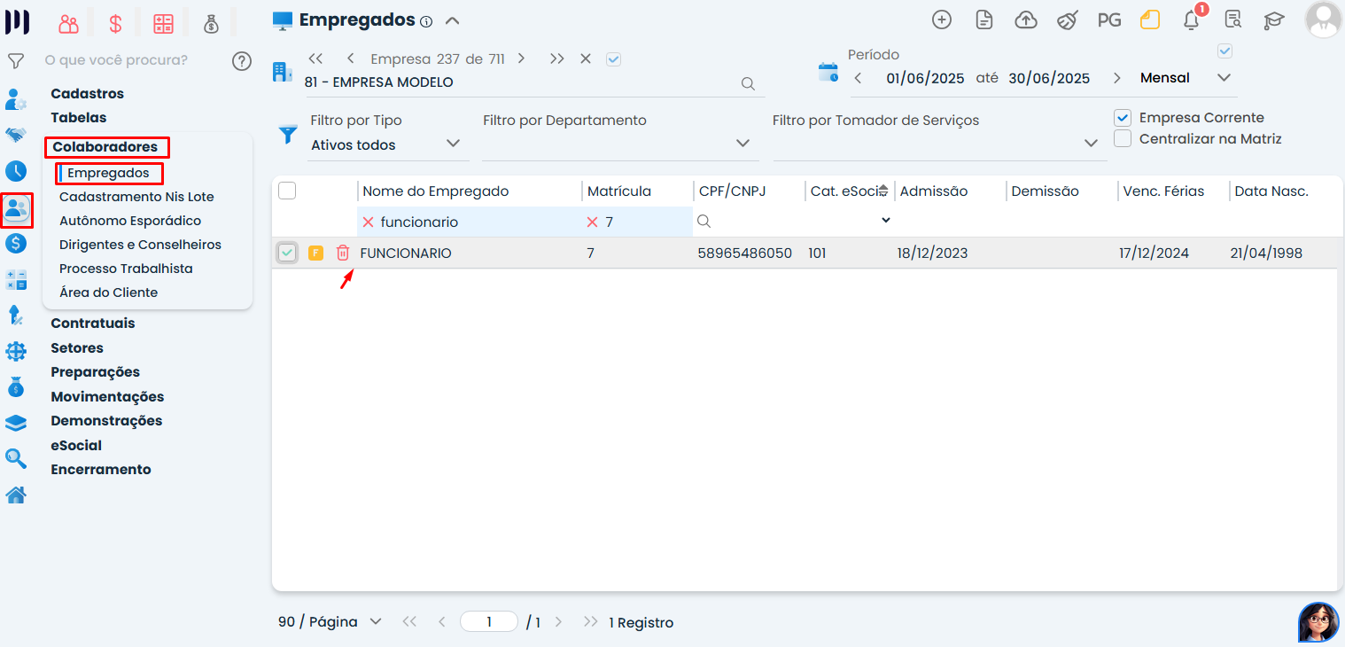Open the period calendar icon
This screenshot has width=1345, height=647.
tap(828, 73)
